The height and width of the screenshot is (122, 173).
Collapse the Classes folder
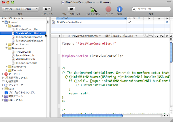coord(7,26)
